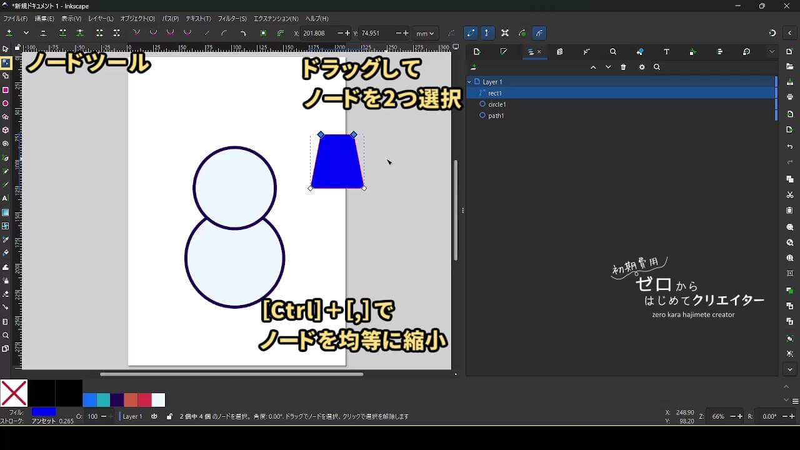Click the add new layer icon

click(x=474, y=67)
